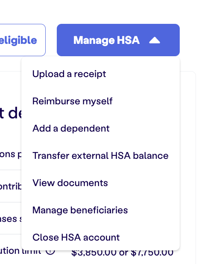Open Transfer external HSA balance
The image size is (222, 264).
(x=100, y=155)
